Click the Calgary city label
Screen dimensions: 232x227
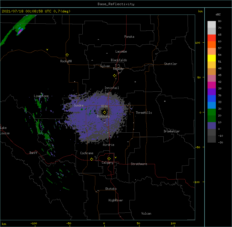click(x=108, y=163)
